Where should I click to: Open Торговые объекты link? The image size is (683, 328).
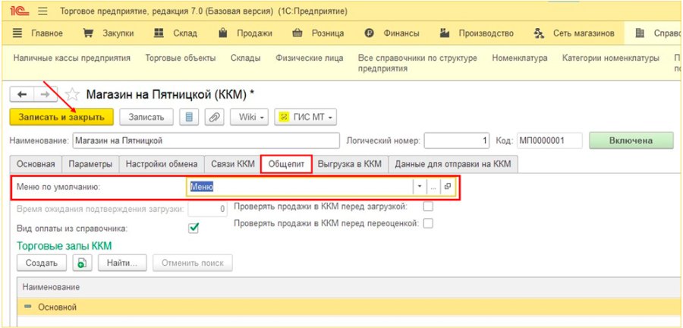tap(181, 58)
